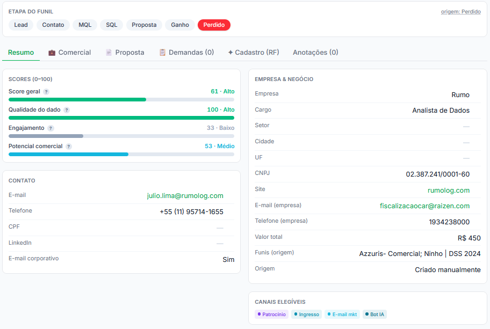Image resolution: width=490 pixels, height=329 pixels.
Task: Select the MQL stage pill
Action: 85,25
